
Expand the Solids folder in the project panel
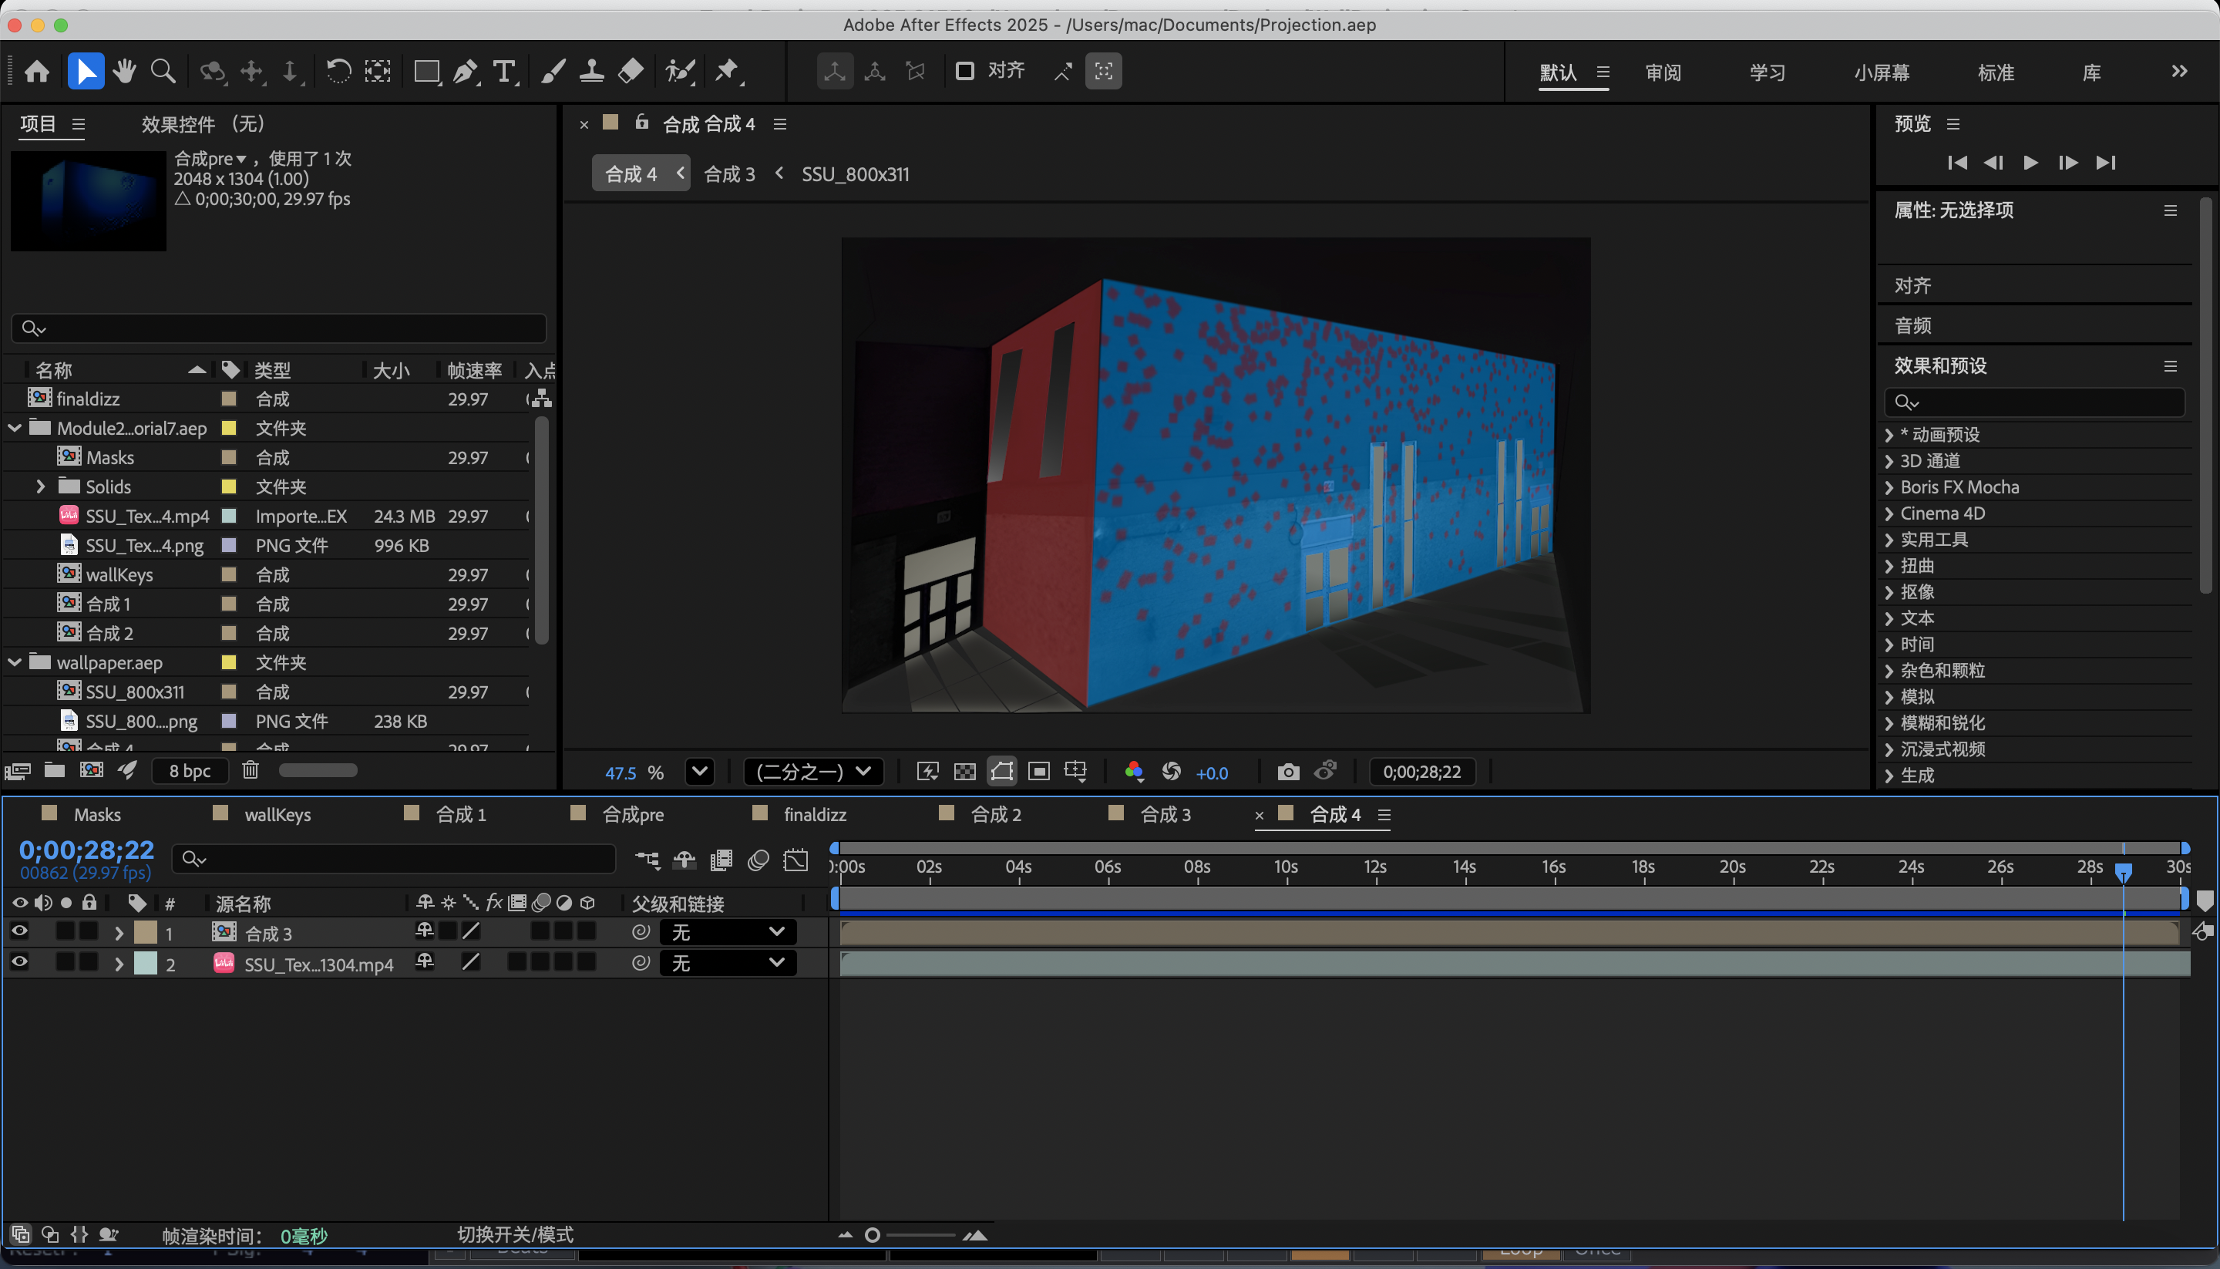click(39, 486)
